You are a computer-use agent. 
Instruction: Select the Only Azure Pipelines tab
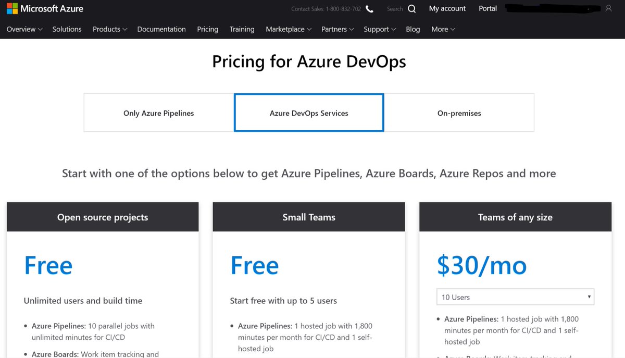click(x=159, y=113)
